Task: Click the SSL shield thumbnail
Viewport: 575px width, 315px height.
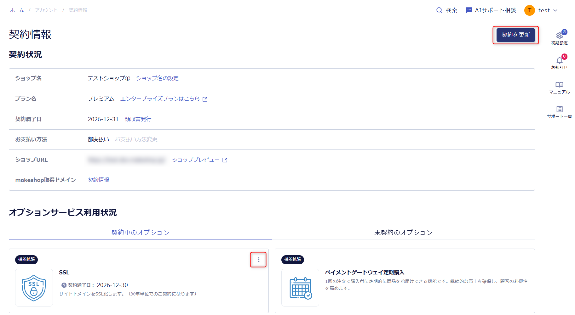Action: click(34, 288)
